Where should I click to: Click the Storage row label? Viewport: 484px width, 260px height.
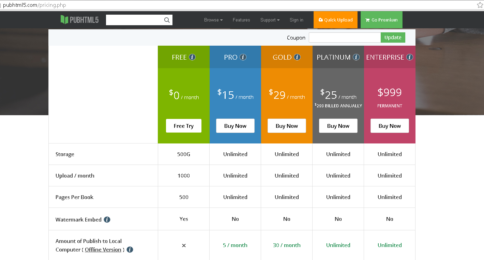pyautogui.click(x=65, y=154)
